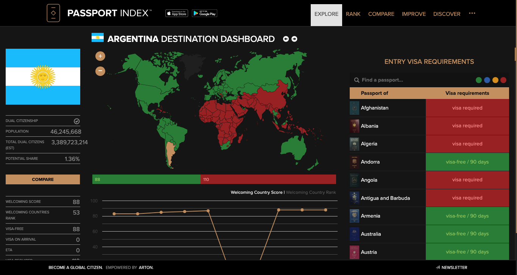Select the Angola row name

369,180
